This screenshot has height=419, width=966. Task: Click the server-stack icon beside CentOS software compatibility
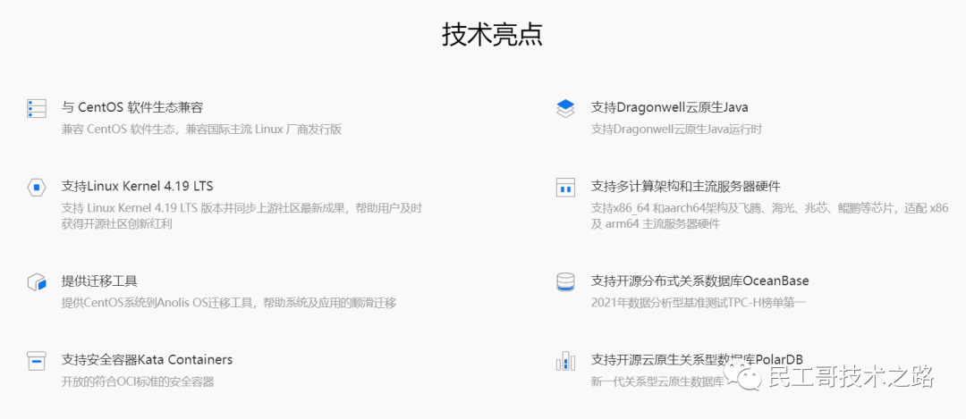click(x=37, y=108)
